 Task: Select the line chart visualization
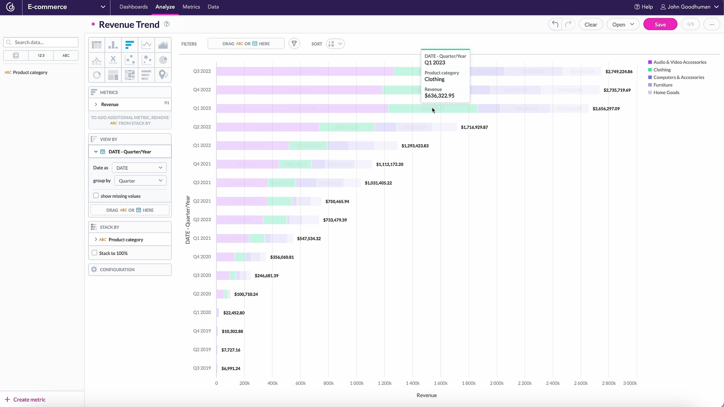[146, 45]
